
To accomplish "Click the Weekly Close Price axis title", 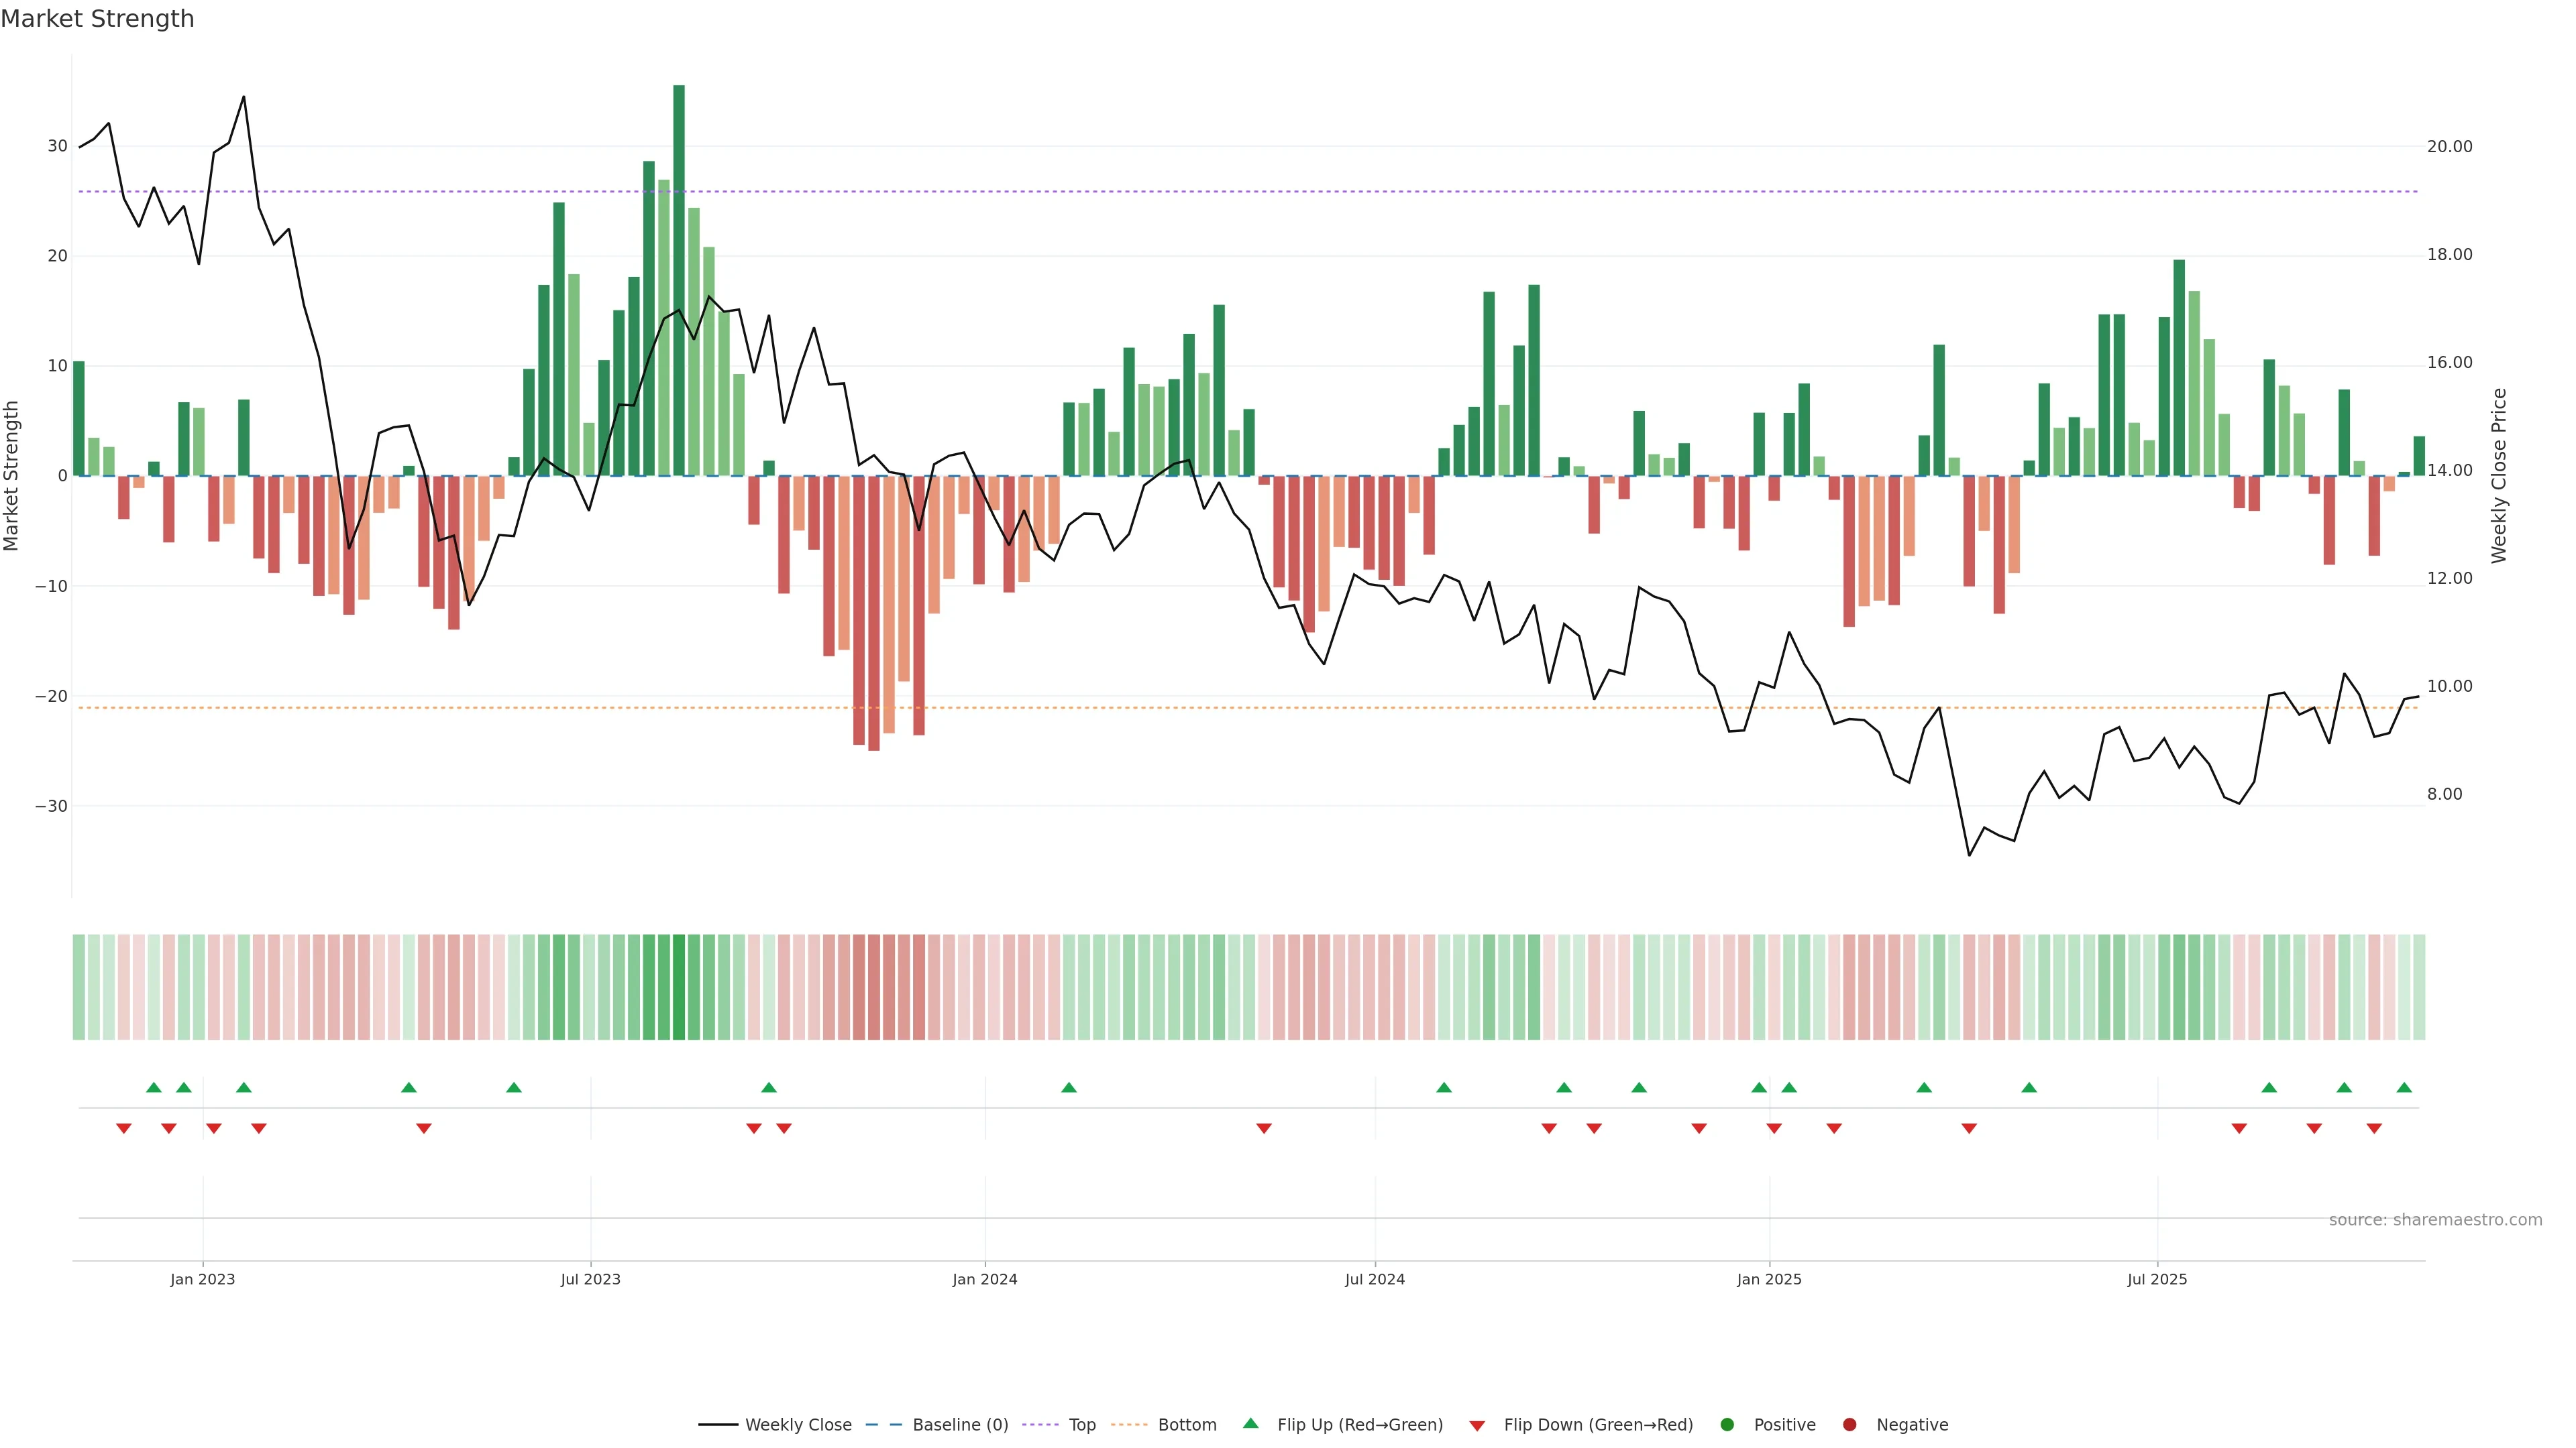I will click(2499, 476).
